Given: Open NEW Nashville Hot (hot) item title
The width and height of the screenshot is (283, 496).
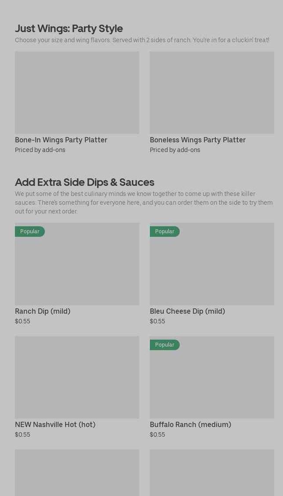Looking at the screenshot, I should (x=55, y=424).
